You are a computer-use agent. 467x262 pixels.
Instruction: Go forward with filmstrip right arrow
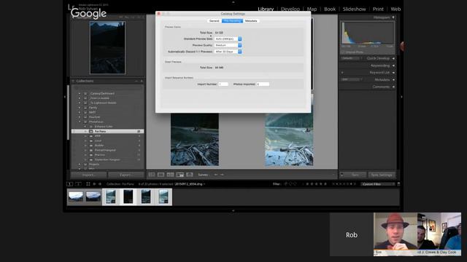pyautogui.click(x=100, y=184)
